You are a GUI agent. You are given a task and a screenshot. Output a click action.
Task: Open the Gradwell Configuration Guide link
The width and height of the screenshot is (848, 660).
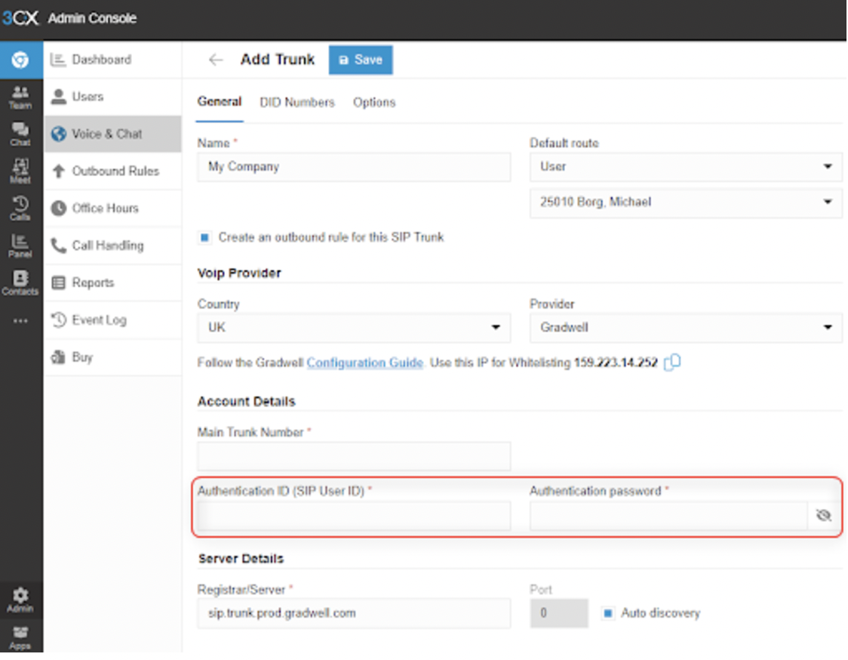pyautogui.click(x=365, y=362)
